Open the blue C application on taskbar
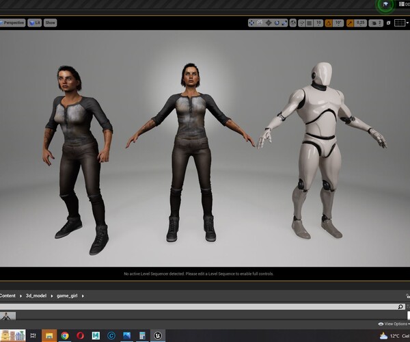The height and width of the screenshot is (342, 410). coord(111,335)
